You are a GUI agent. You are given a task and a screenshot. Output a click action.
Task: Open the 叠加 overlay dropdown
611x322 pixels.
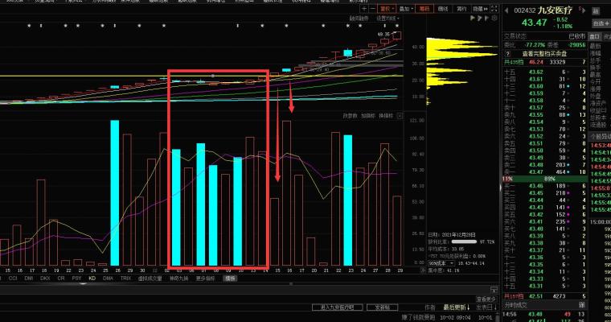(406, 9)
